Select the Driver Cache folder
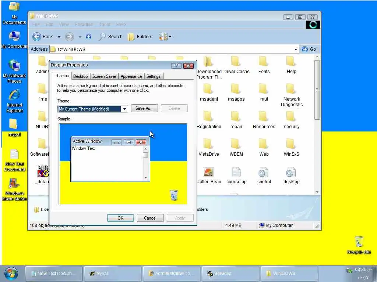The image size is (377, 282). (236, 65)
